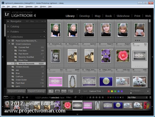Click the Export Catalog button
Image resolution: width=155 pixels, height=117 pixels.
click(36, 91)
